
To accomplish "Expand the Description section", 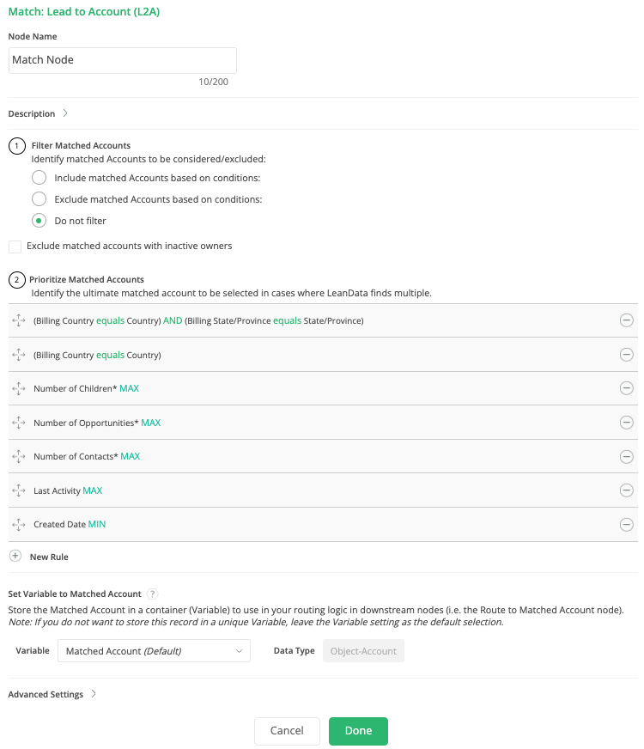I will 65,113.
